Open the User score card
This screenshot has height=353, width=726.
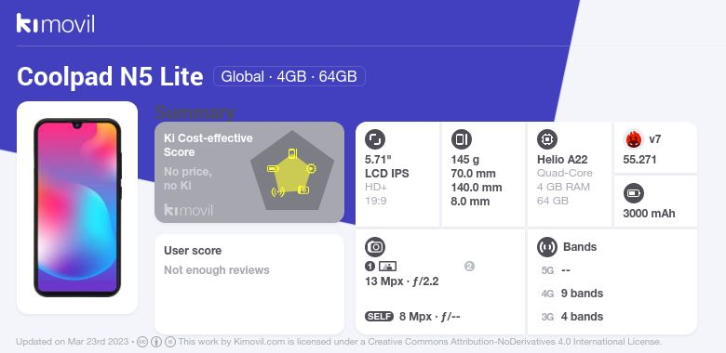coord(249,283)
